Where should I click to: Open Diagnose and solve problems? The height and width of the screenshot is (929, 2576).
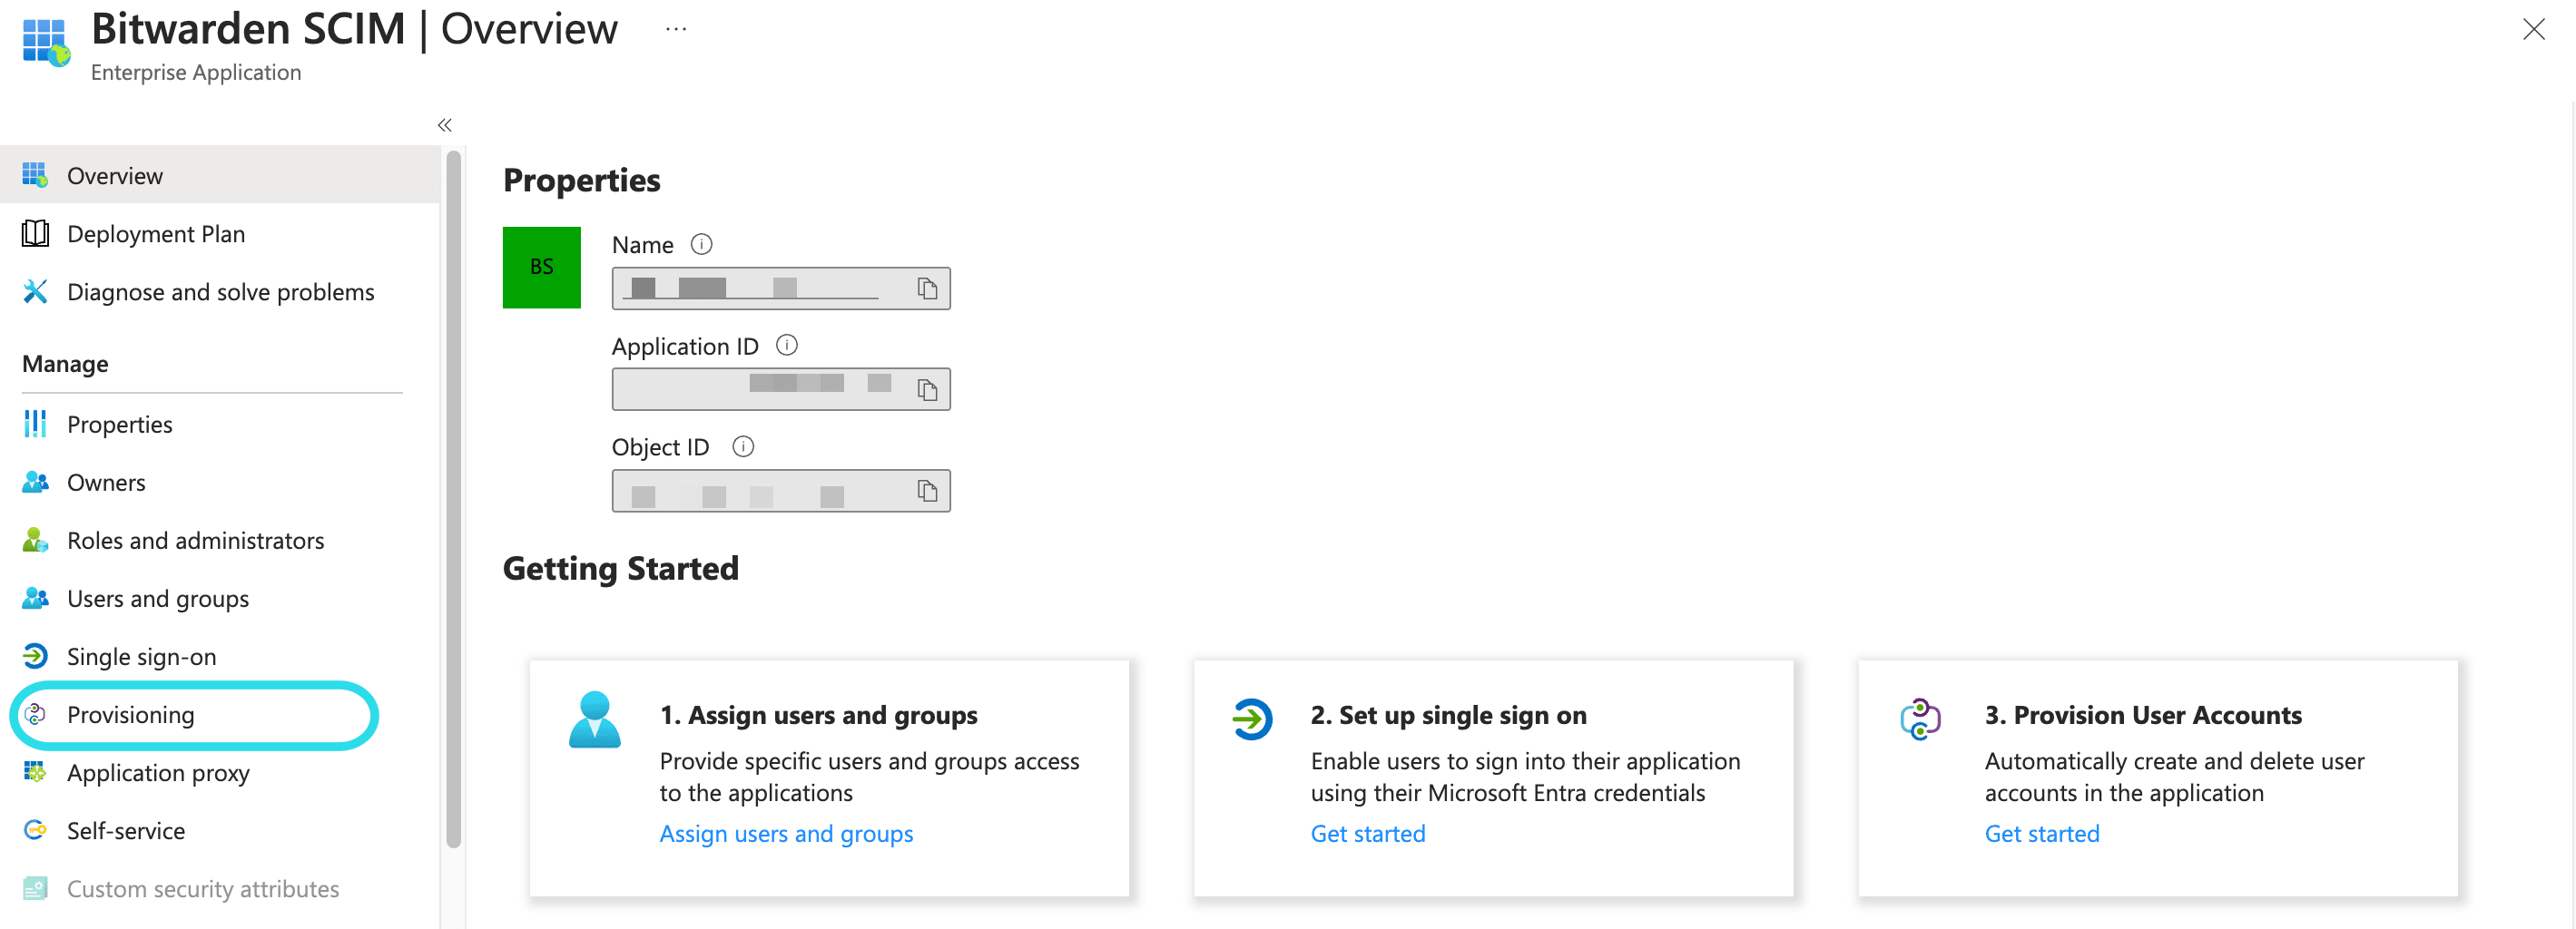point(220,291)
